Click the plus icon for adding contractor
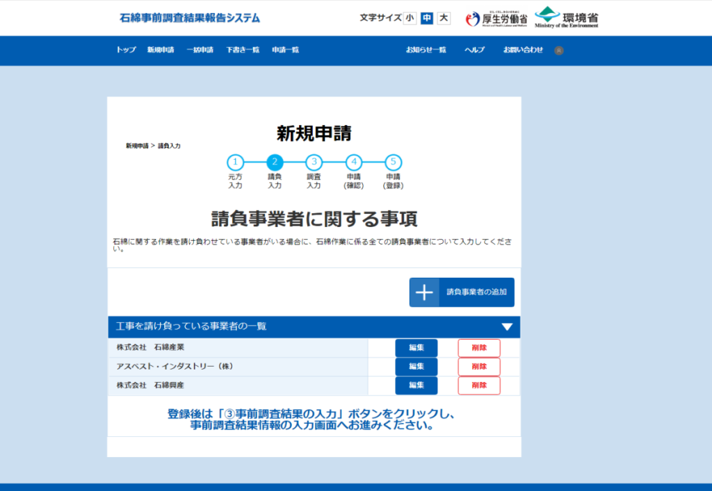Image resolution: width=712 pixels, height=491 pixels. pos(424,292)
